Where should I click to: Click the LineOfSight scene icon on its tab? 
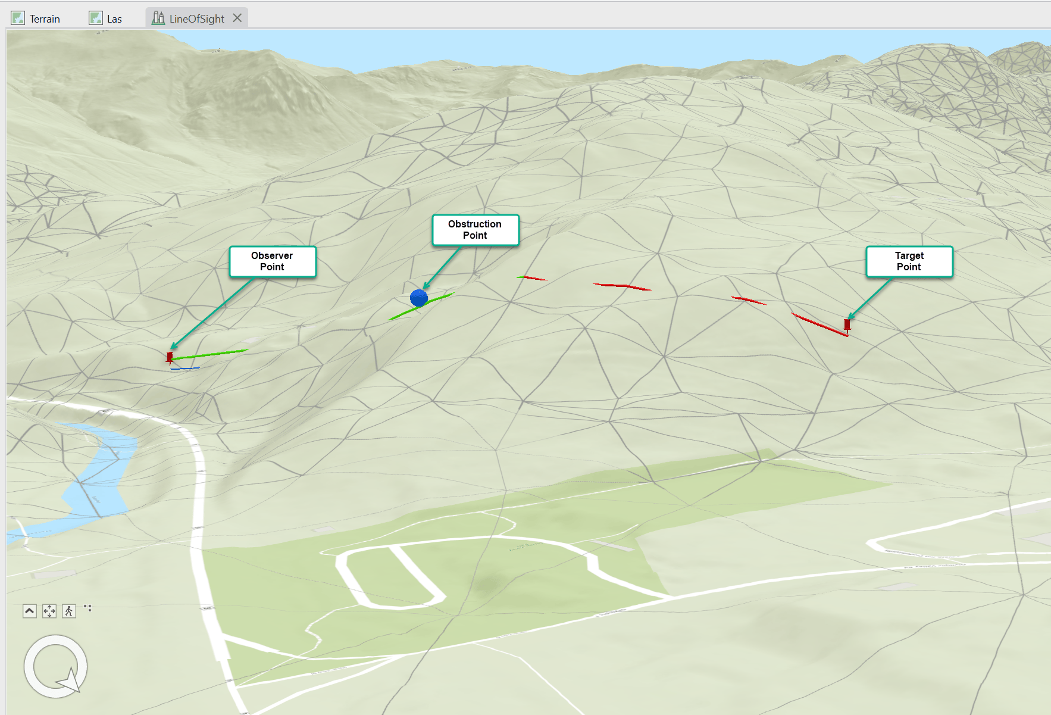pos(158,17)
